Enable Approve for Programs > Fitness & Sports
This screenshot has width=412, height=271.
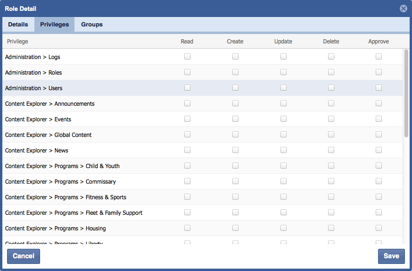379,197
